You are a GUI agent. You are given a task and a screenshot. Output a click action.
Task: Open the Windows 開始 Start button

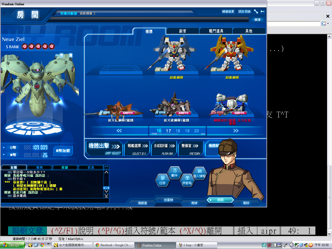tap(12, 245)
